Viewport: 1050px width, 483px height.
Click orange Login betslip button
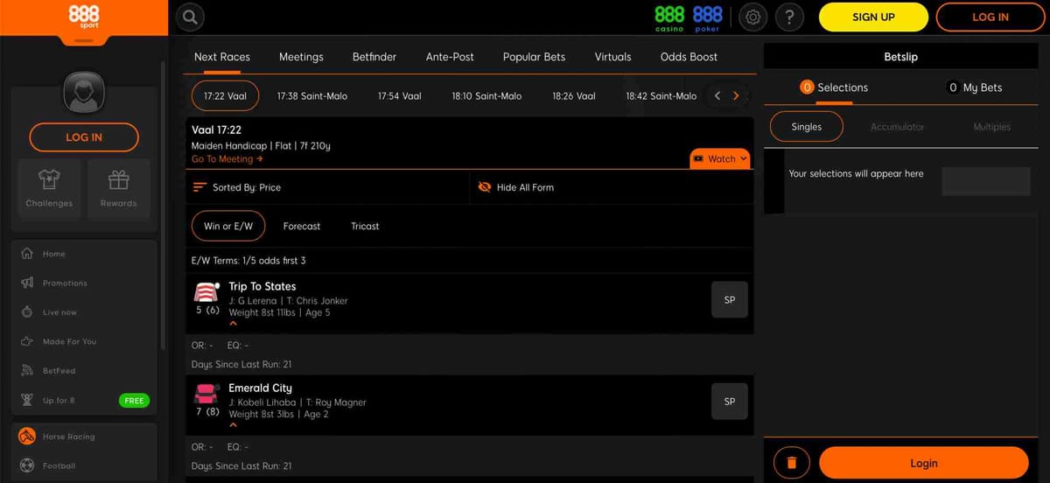(924, 463)
